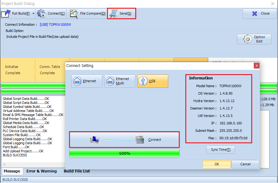Image resolution: width=278 pixels, height=183 pixels.
Task: Click the Util Version value 1.4.13.5
Action: 226,116
